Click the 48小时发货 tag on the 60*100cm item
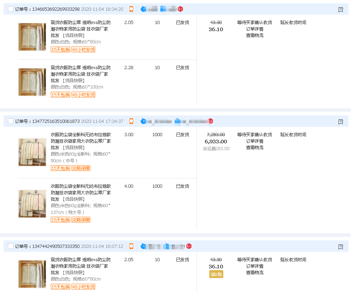Image resolution: width=351 pixels, height=292 pixels. (x=83, y=95)
